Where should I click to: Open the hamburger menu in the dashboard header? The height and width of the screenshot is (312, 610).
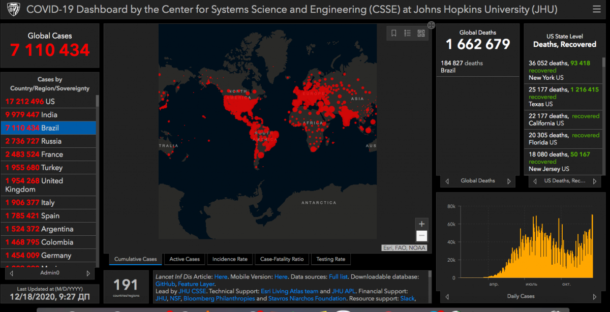[x=596, y=10]
